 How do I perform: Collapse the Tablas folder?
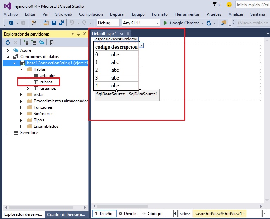pos(21,69)
